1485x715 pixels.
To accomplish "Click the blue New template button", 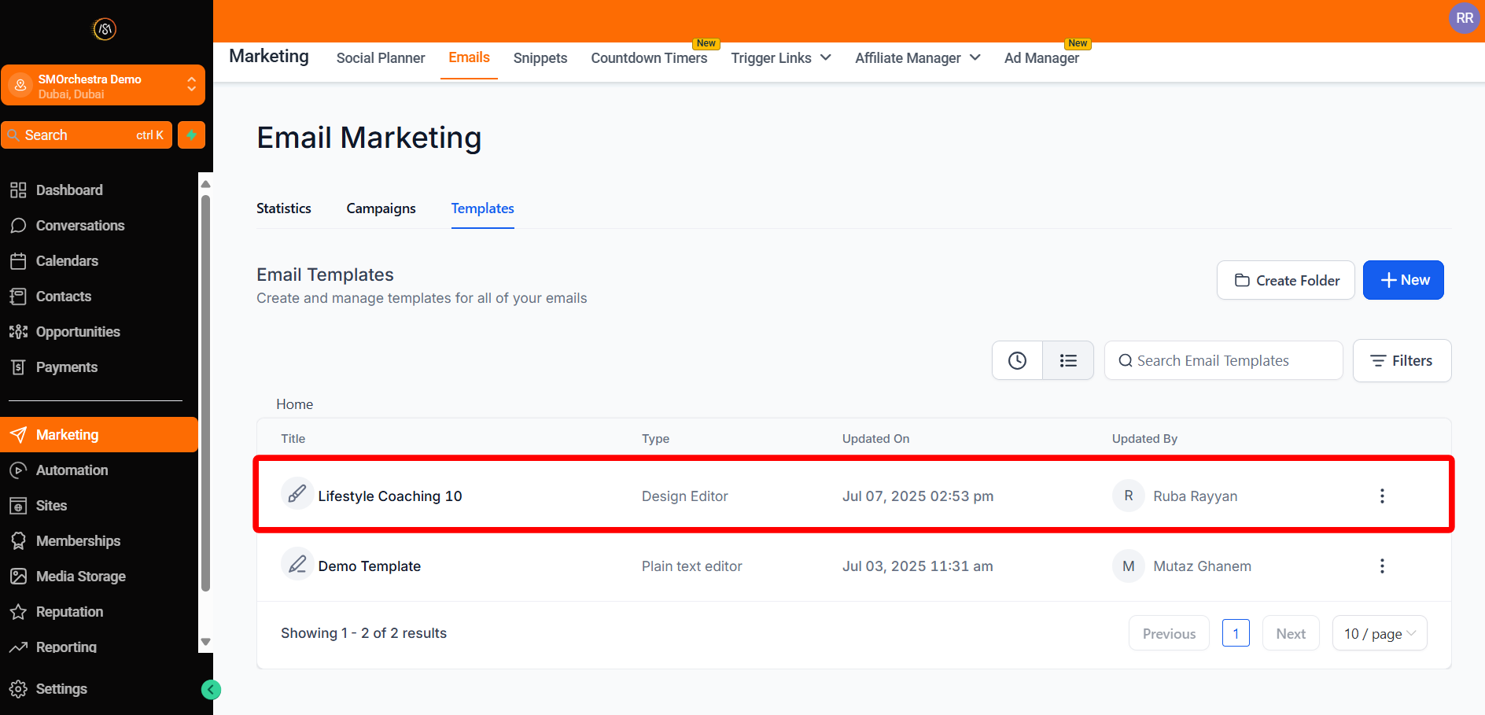I will [1402, 281].
